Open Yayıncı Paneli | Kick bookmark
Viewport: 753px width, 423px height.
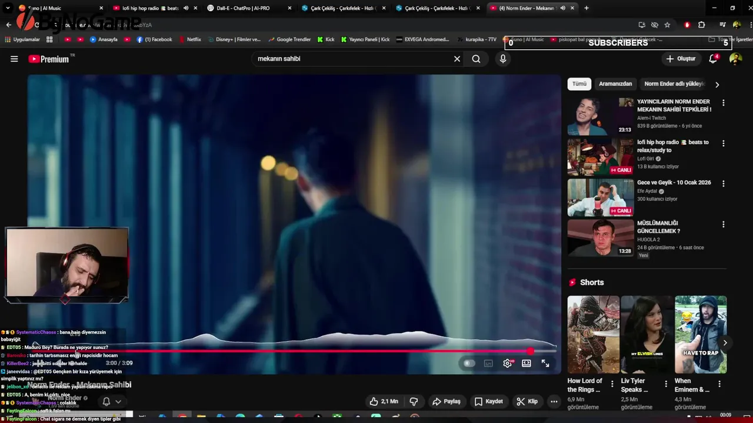[365, 39]
